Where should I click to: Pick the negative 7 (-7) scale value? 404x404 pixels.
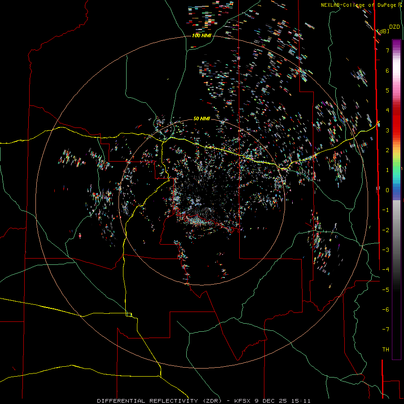(x=386, y=329)
